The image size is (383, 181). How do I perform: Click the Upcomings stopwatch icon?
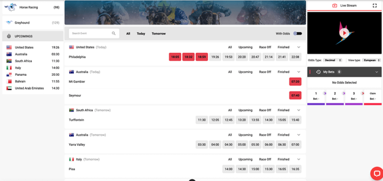click(x=9, y=36)
